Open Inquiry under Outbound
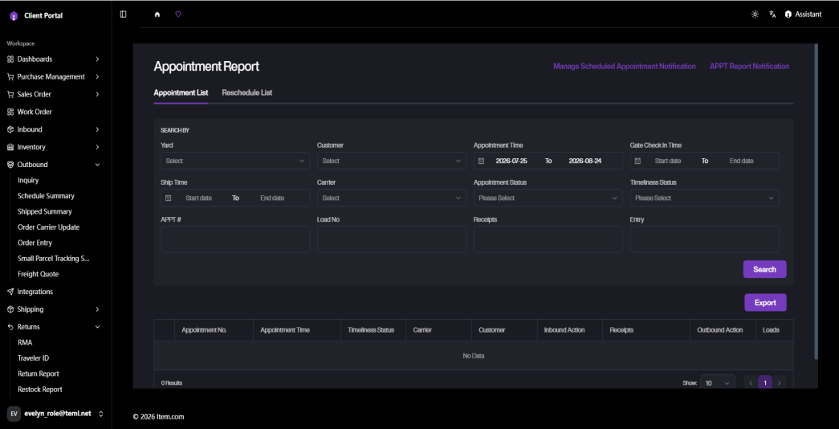Screen dimensions: 839x429 pyautogui.click(x=28, y=181)
